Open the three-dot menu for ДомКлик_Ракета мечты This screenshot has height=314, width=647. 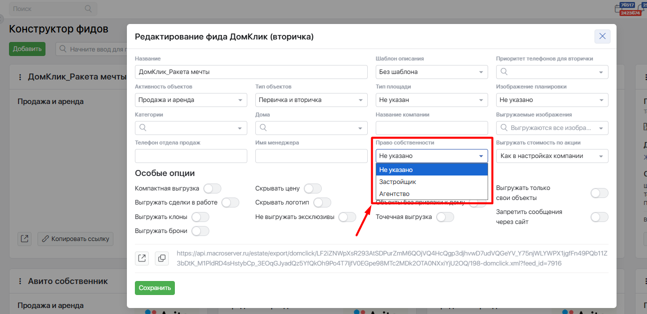click(20, 77)
